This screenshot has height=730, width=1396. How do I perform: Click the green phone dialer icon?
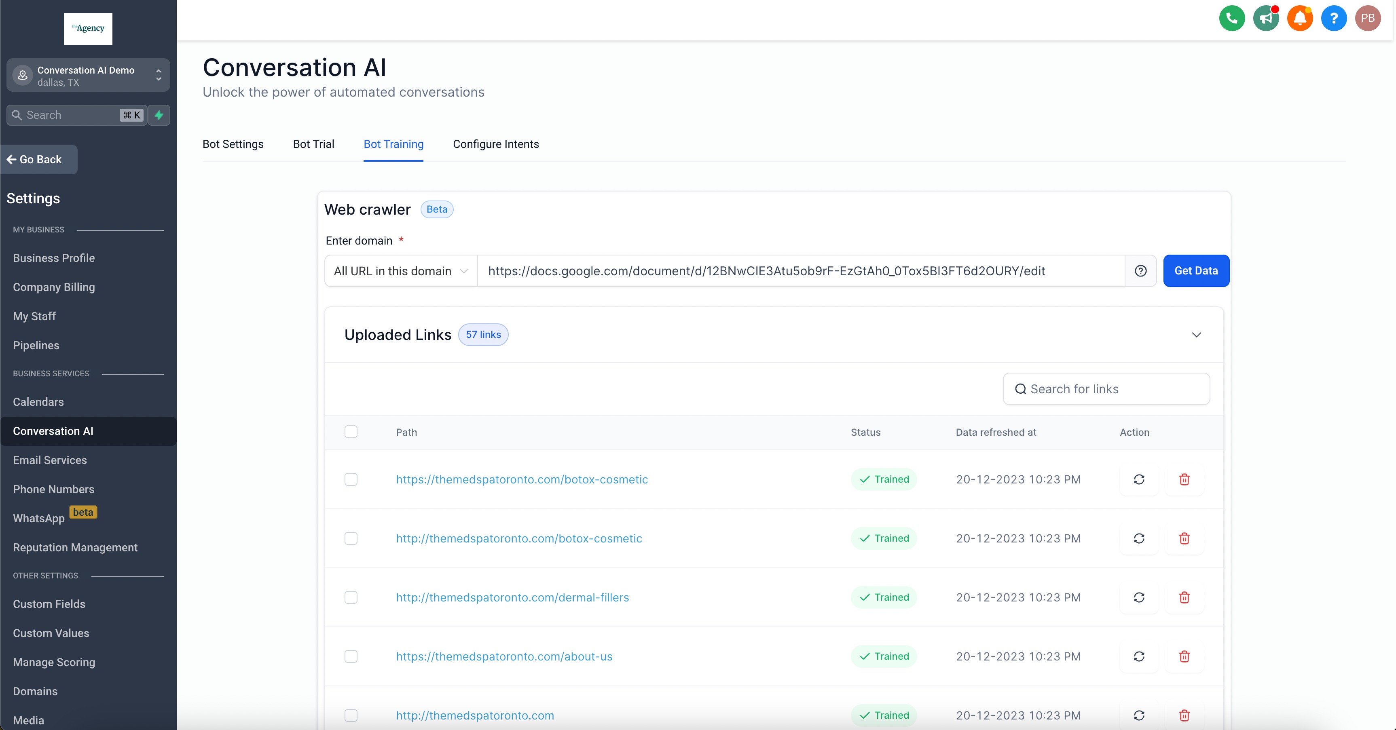(x=1231, y=19)
